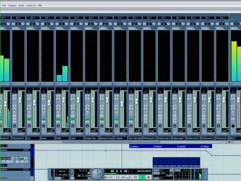Go to project end in transport
Screen dimensions: 241x181
tap(124, 177)
